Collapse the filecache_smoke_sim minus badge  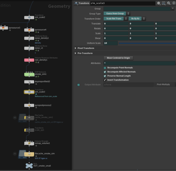click(x=15, y=154)
